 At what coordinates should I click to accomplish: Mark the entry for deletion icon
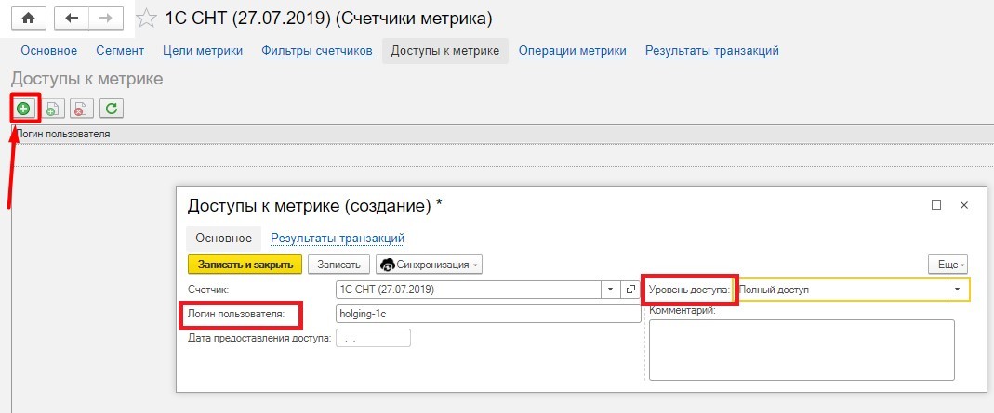coord(82,109)
